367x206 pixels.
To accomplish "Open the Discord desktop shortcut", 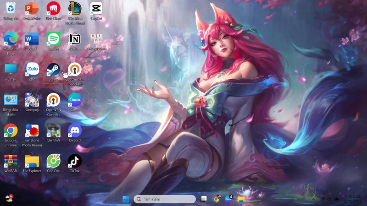I will [x=75, y=133].
